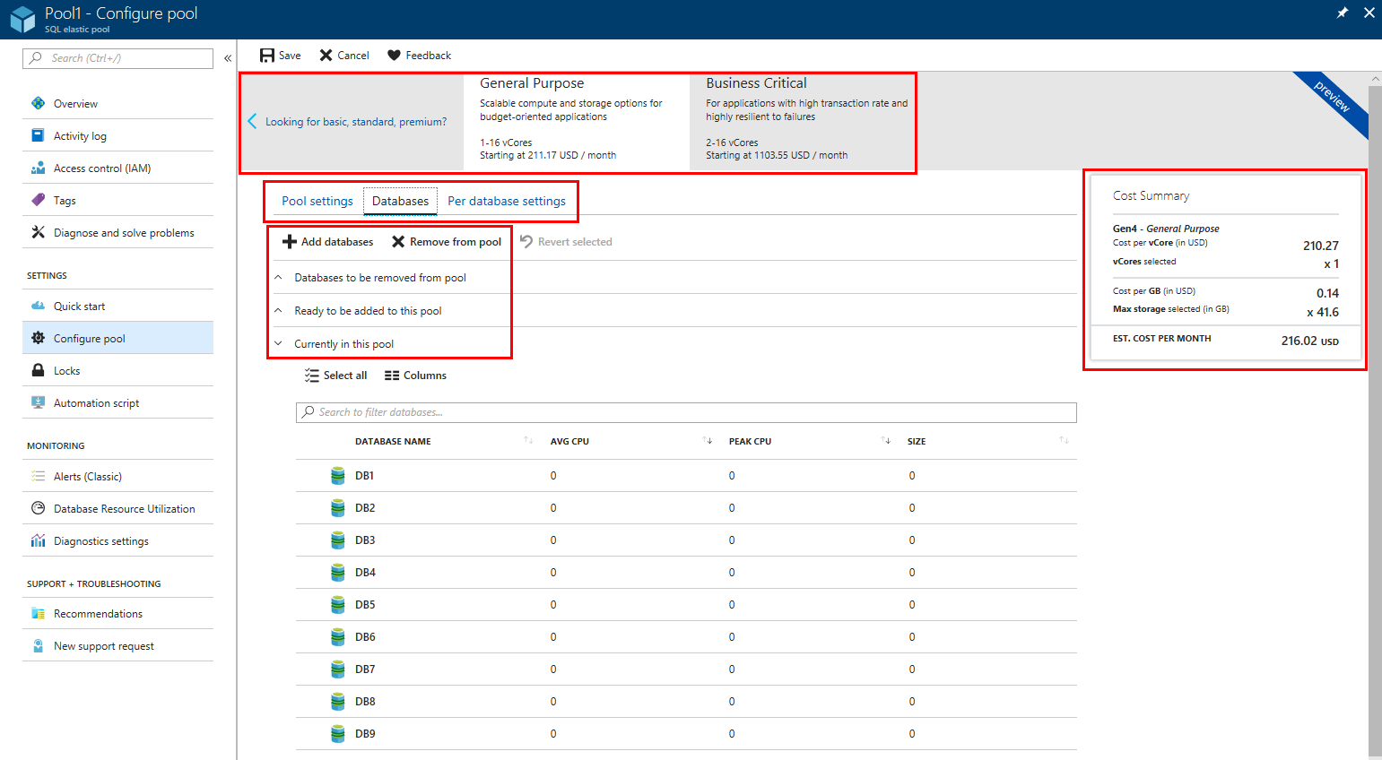Open Access control (IAM)

point(117,168)
